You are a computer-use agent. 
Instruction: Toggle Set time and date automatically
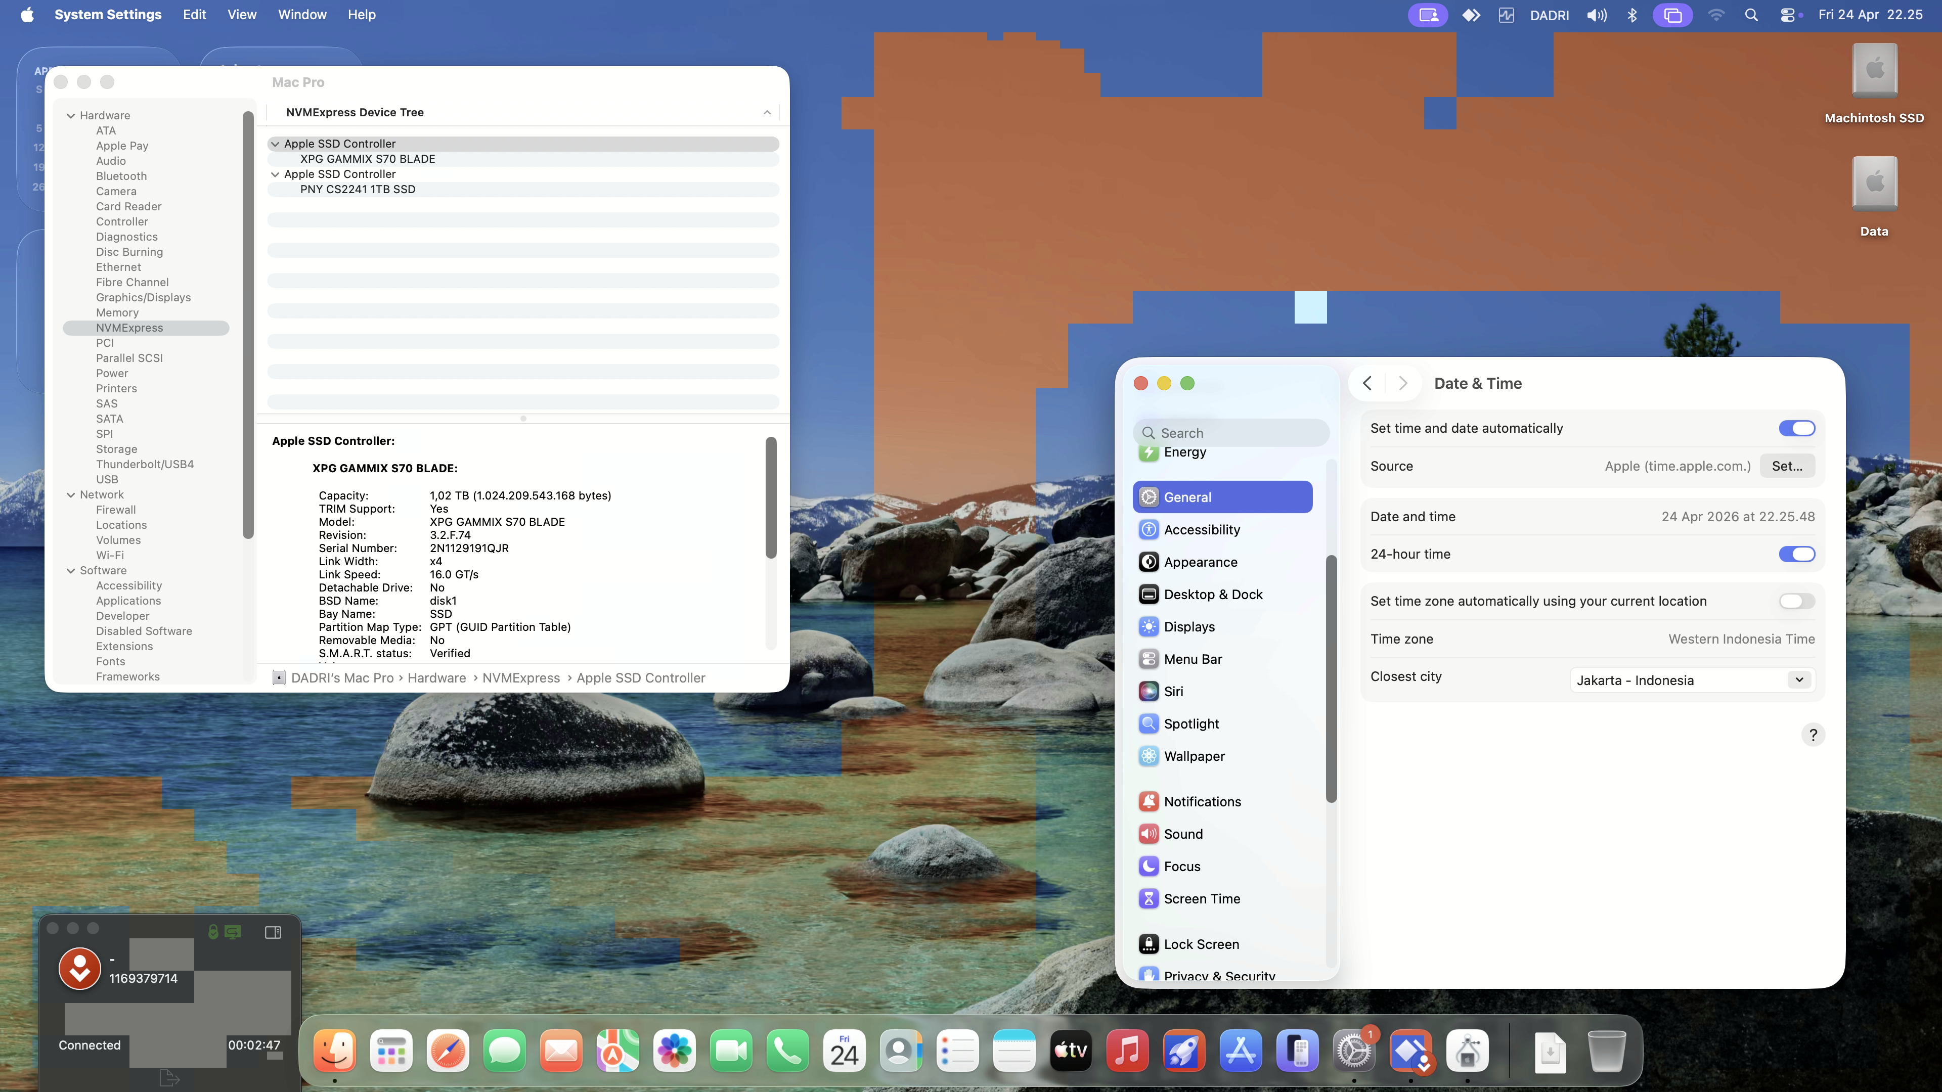pos(1796,428)
